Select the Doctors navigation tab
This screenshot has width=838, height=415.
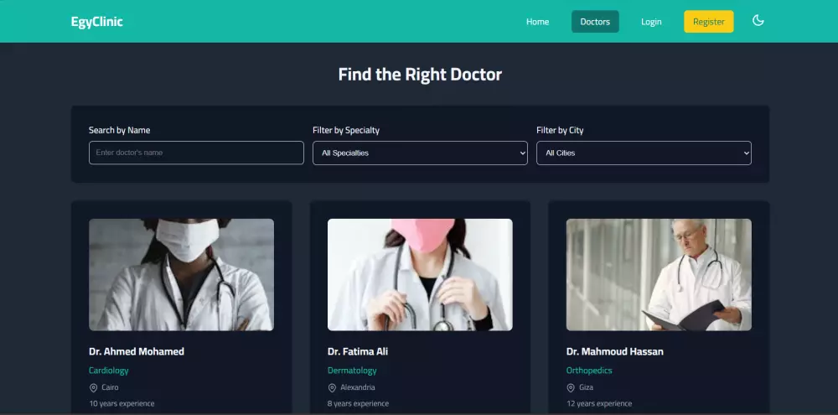(x=595, y=22)
